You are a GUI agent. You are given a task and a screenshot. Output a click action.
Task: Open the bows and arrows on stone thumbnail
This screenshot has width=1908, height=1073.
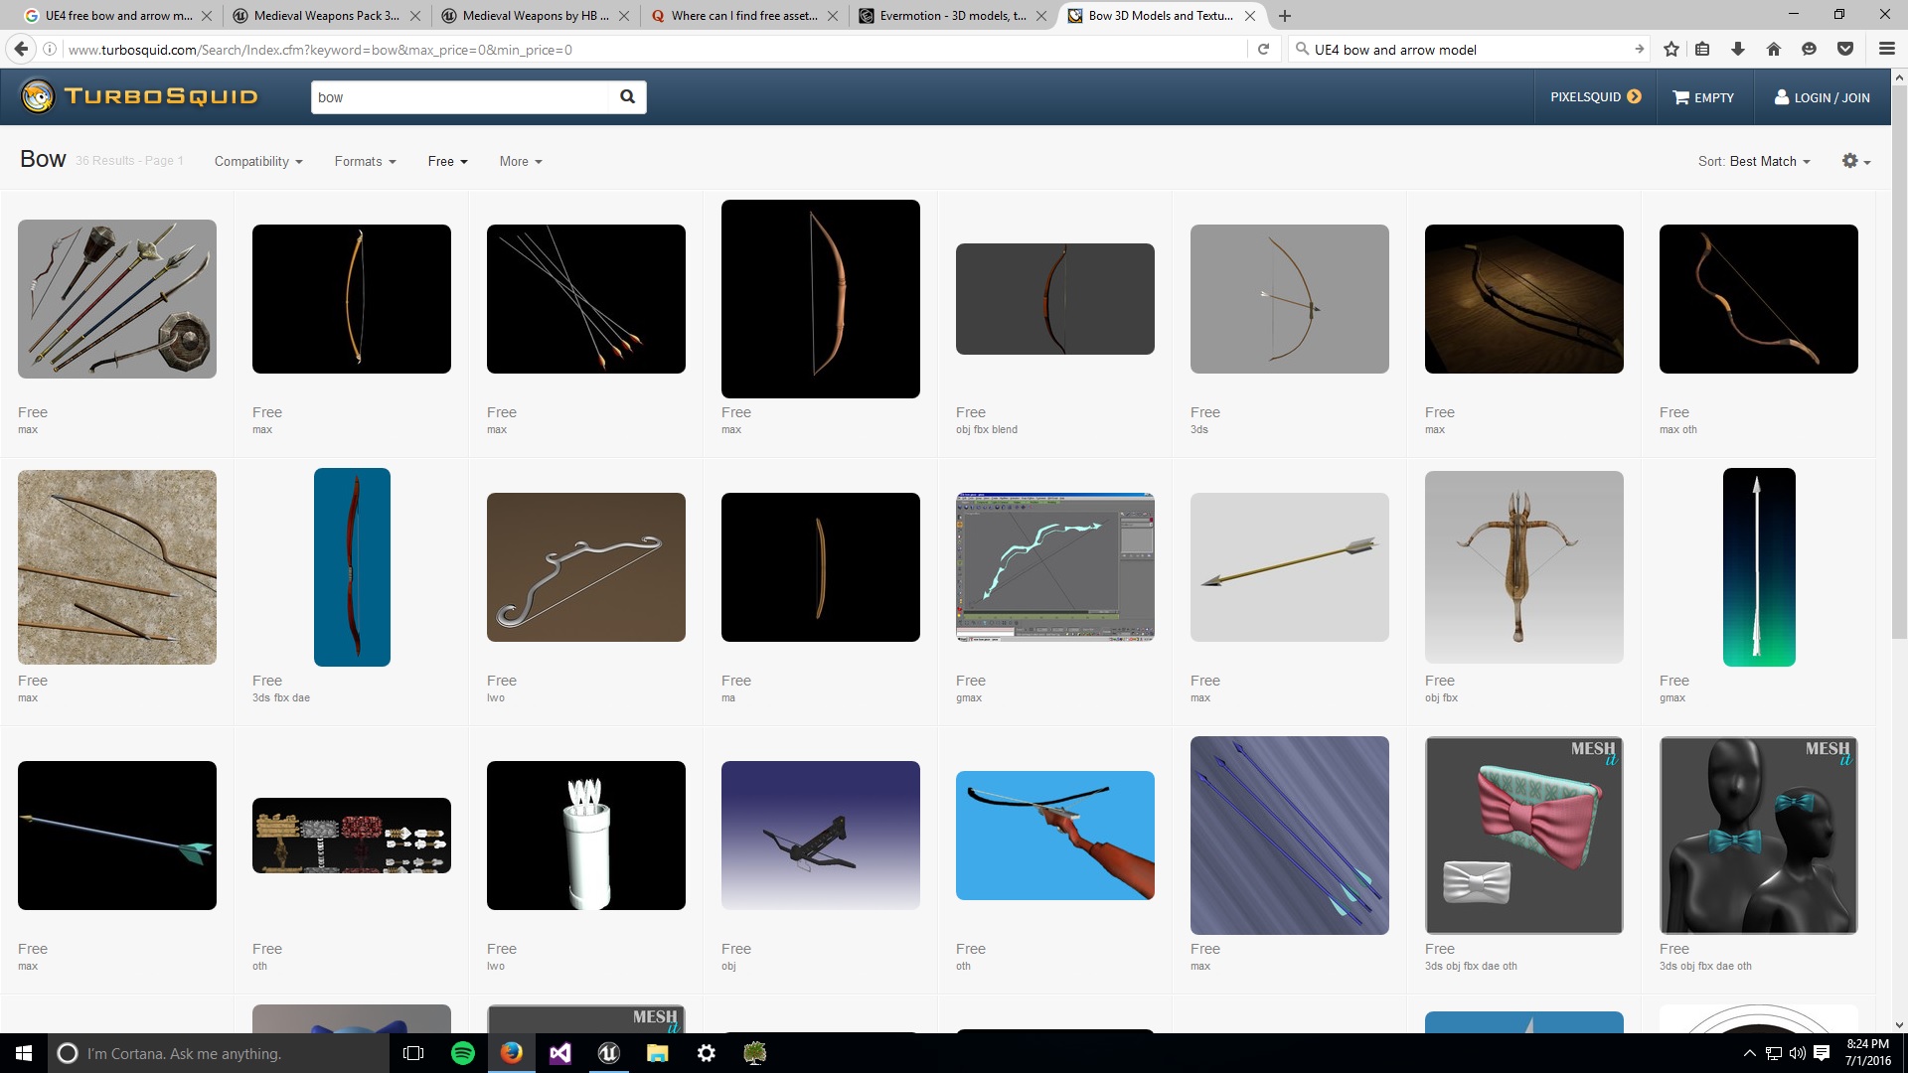click(x=117, y=567)
